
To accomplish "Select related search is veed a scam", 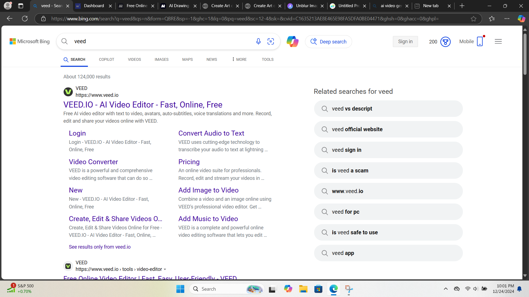I will [x=388, y=170].
